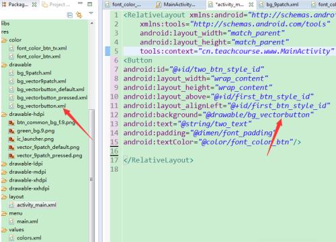
Task: Minimize the Package Explorer panel
Action: 80,3
